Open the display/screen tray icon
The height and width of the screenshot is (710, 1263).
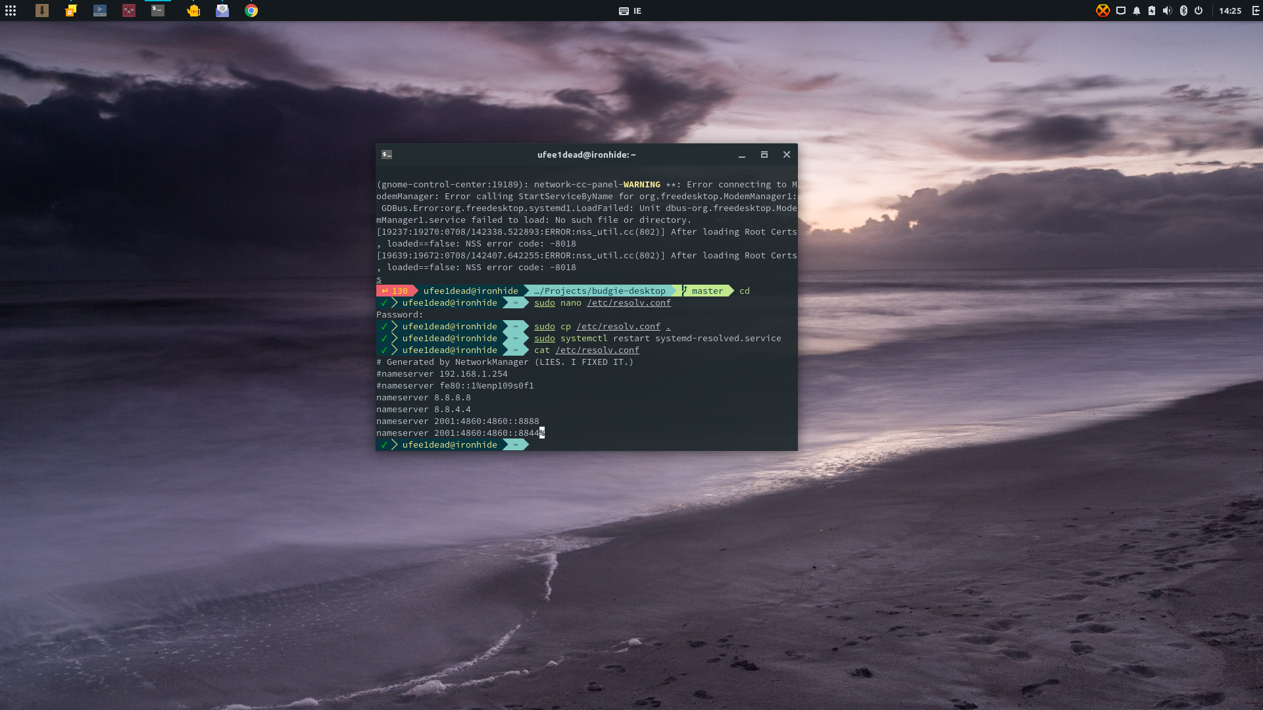pos(1121,11)
